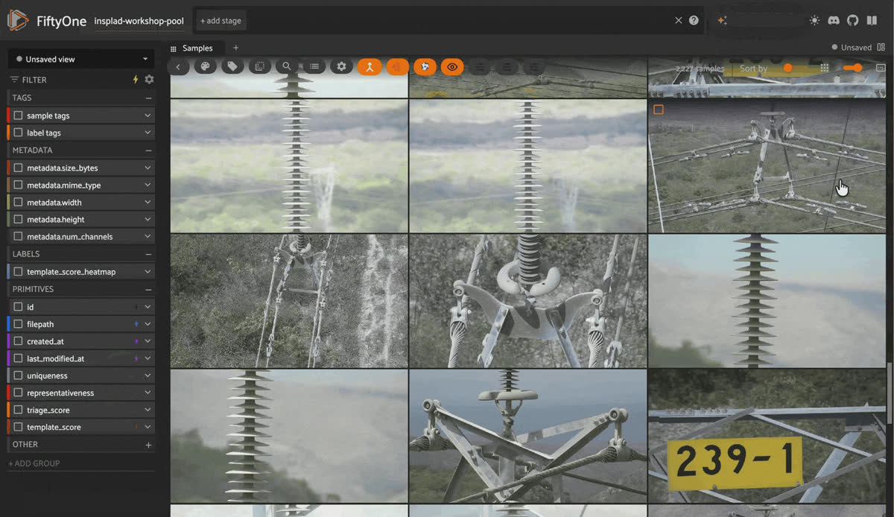The width and height of the screenshot is (894, 517).
Task: Click the tag samples icon
Action: pyautogui.click(x=232, y=66)
